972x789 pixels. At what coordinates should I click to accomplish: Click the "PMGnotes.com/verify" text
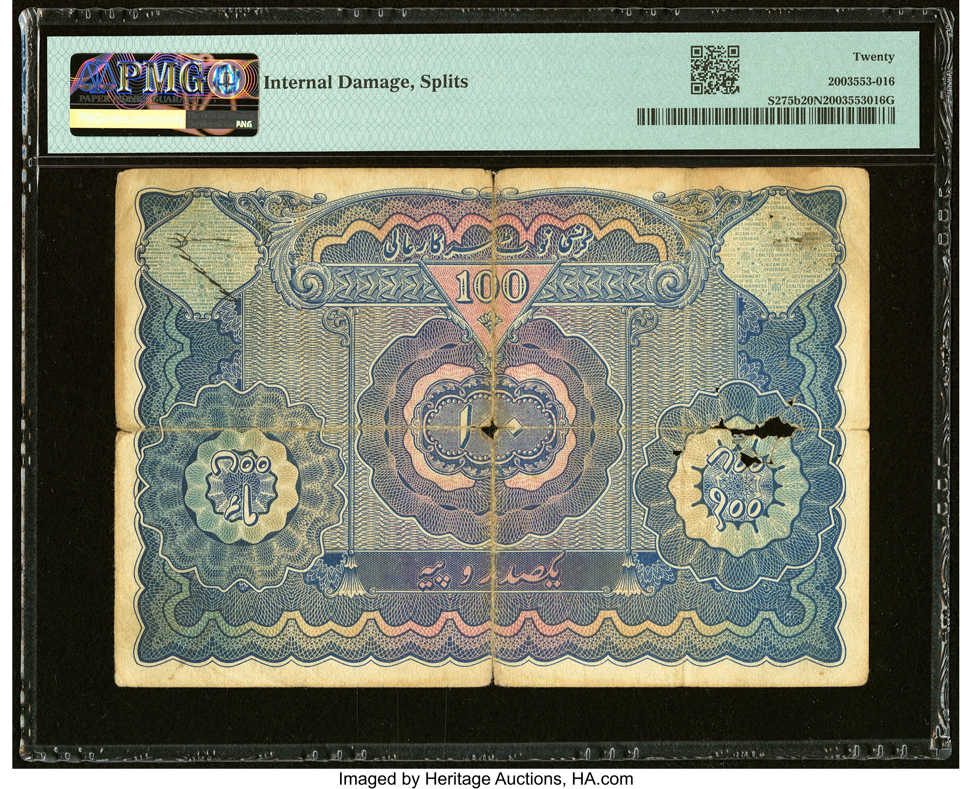(x=131, y=119)
